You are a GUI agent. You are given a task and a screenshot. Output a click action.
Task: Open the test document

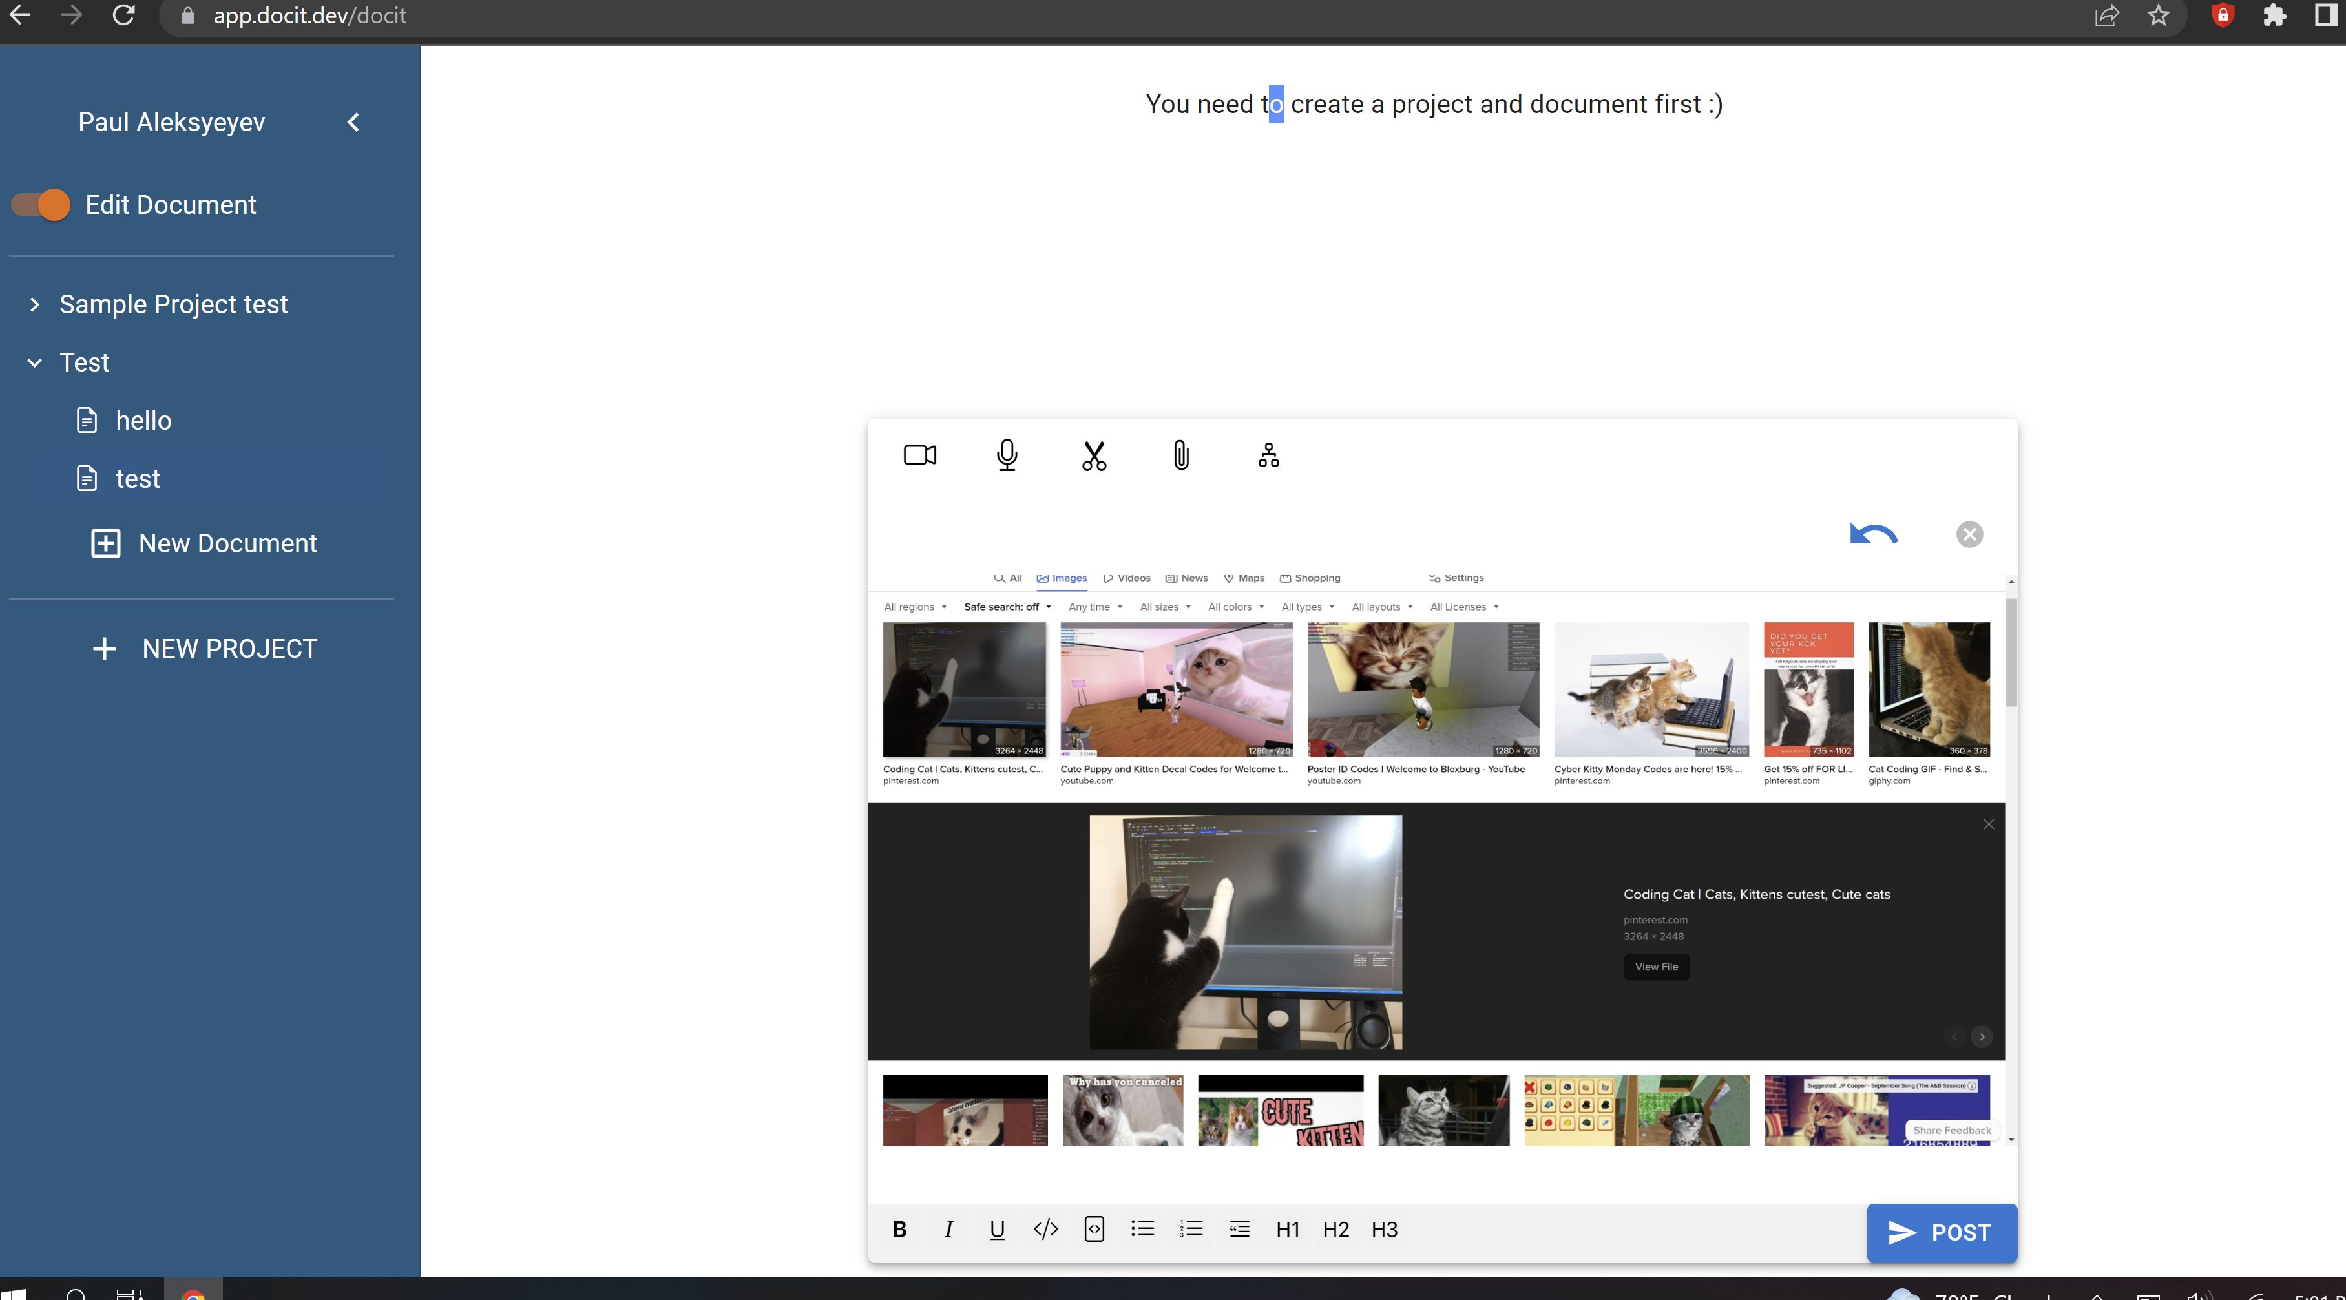coord(138,479)
